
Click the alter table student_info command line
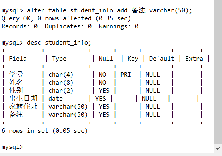pos(97,10)
